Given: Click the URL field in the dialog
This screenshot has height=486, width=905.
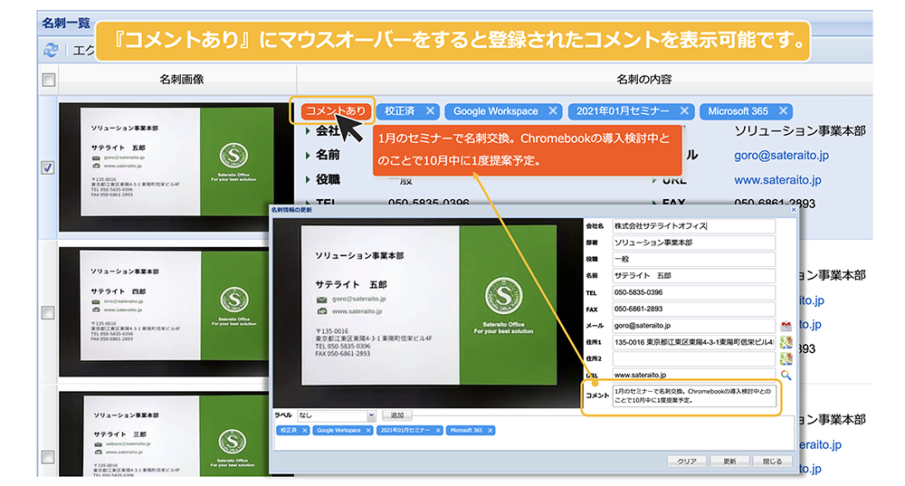Looking at the screenshot, I should click(694, 376).
